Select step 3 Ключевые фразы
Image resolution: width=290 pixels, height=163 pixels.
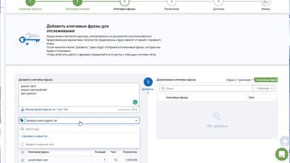[x=125, y=5]
